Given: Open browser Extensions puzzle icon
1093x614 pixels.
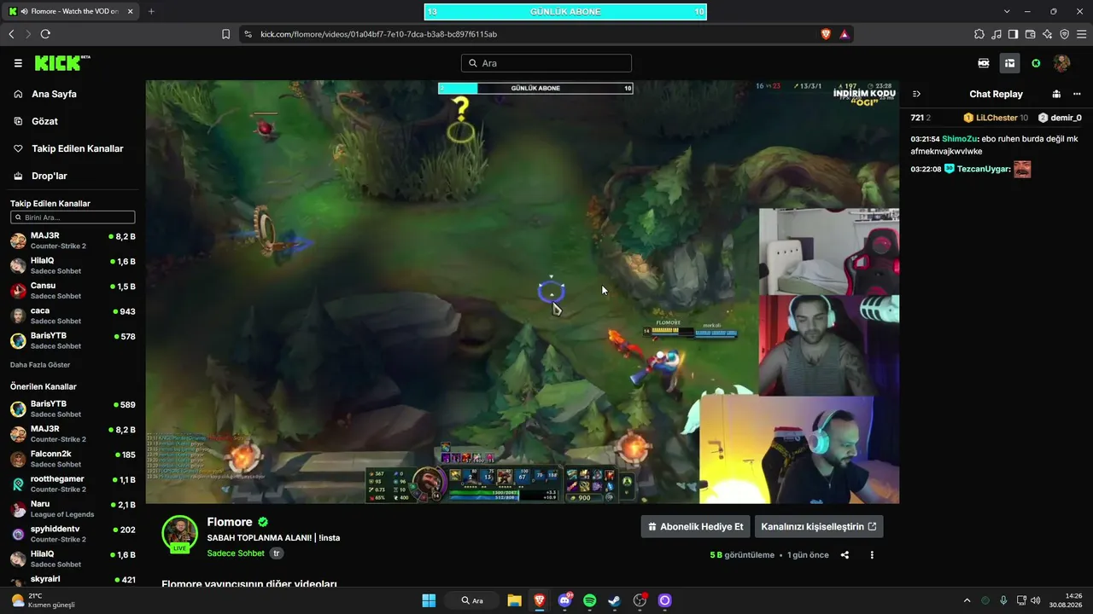Looking at the screenshot, I should pos(979,34).
